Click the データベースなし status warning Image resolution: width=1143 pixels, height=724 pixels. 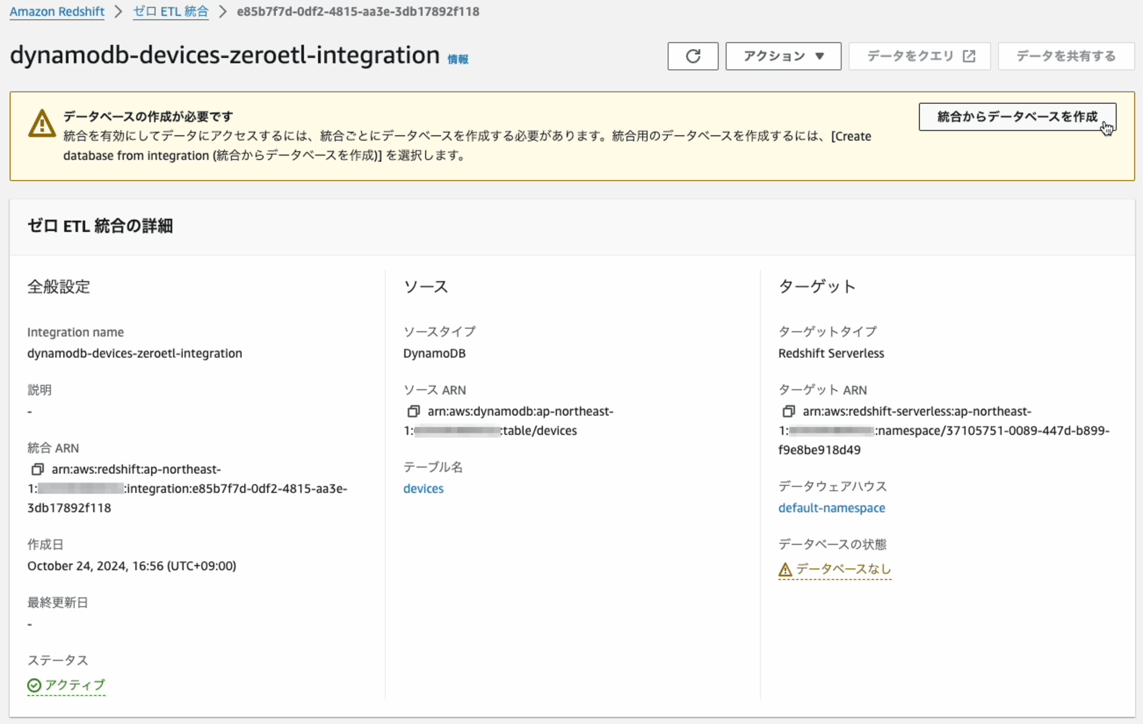[835, 569]
